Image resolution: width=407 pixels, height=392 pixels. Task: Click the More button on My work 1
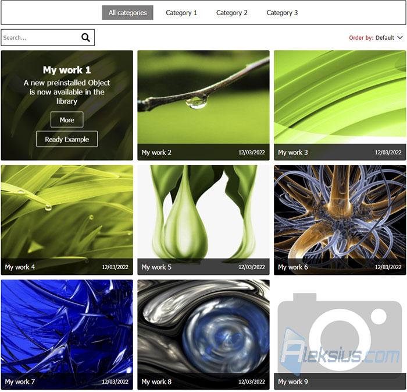(x=67, y=120)
